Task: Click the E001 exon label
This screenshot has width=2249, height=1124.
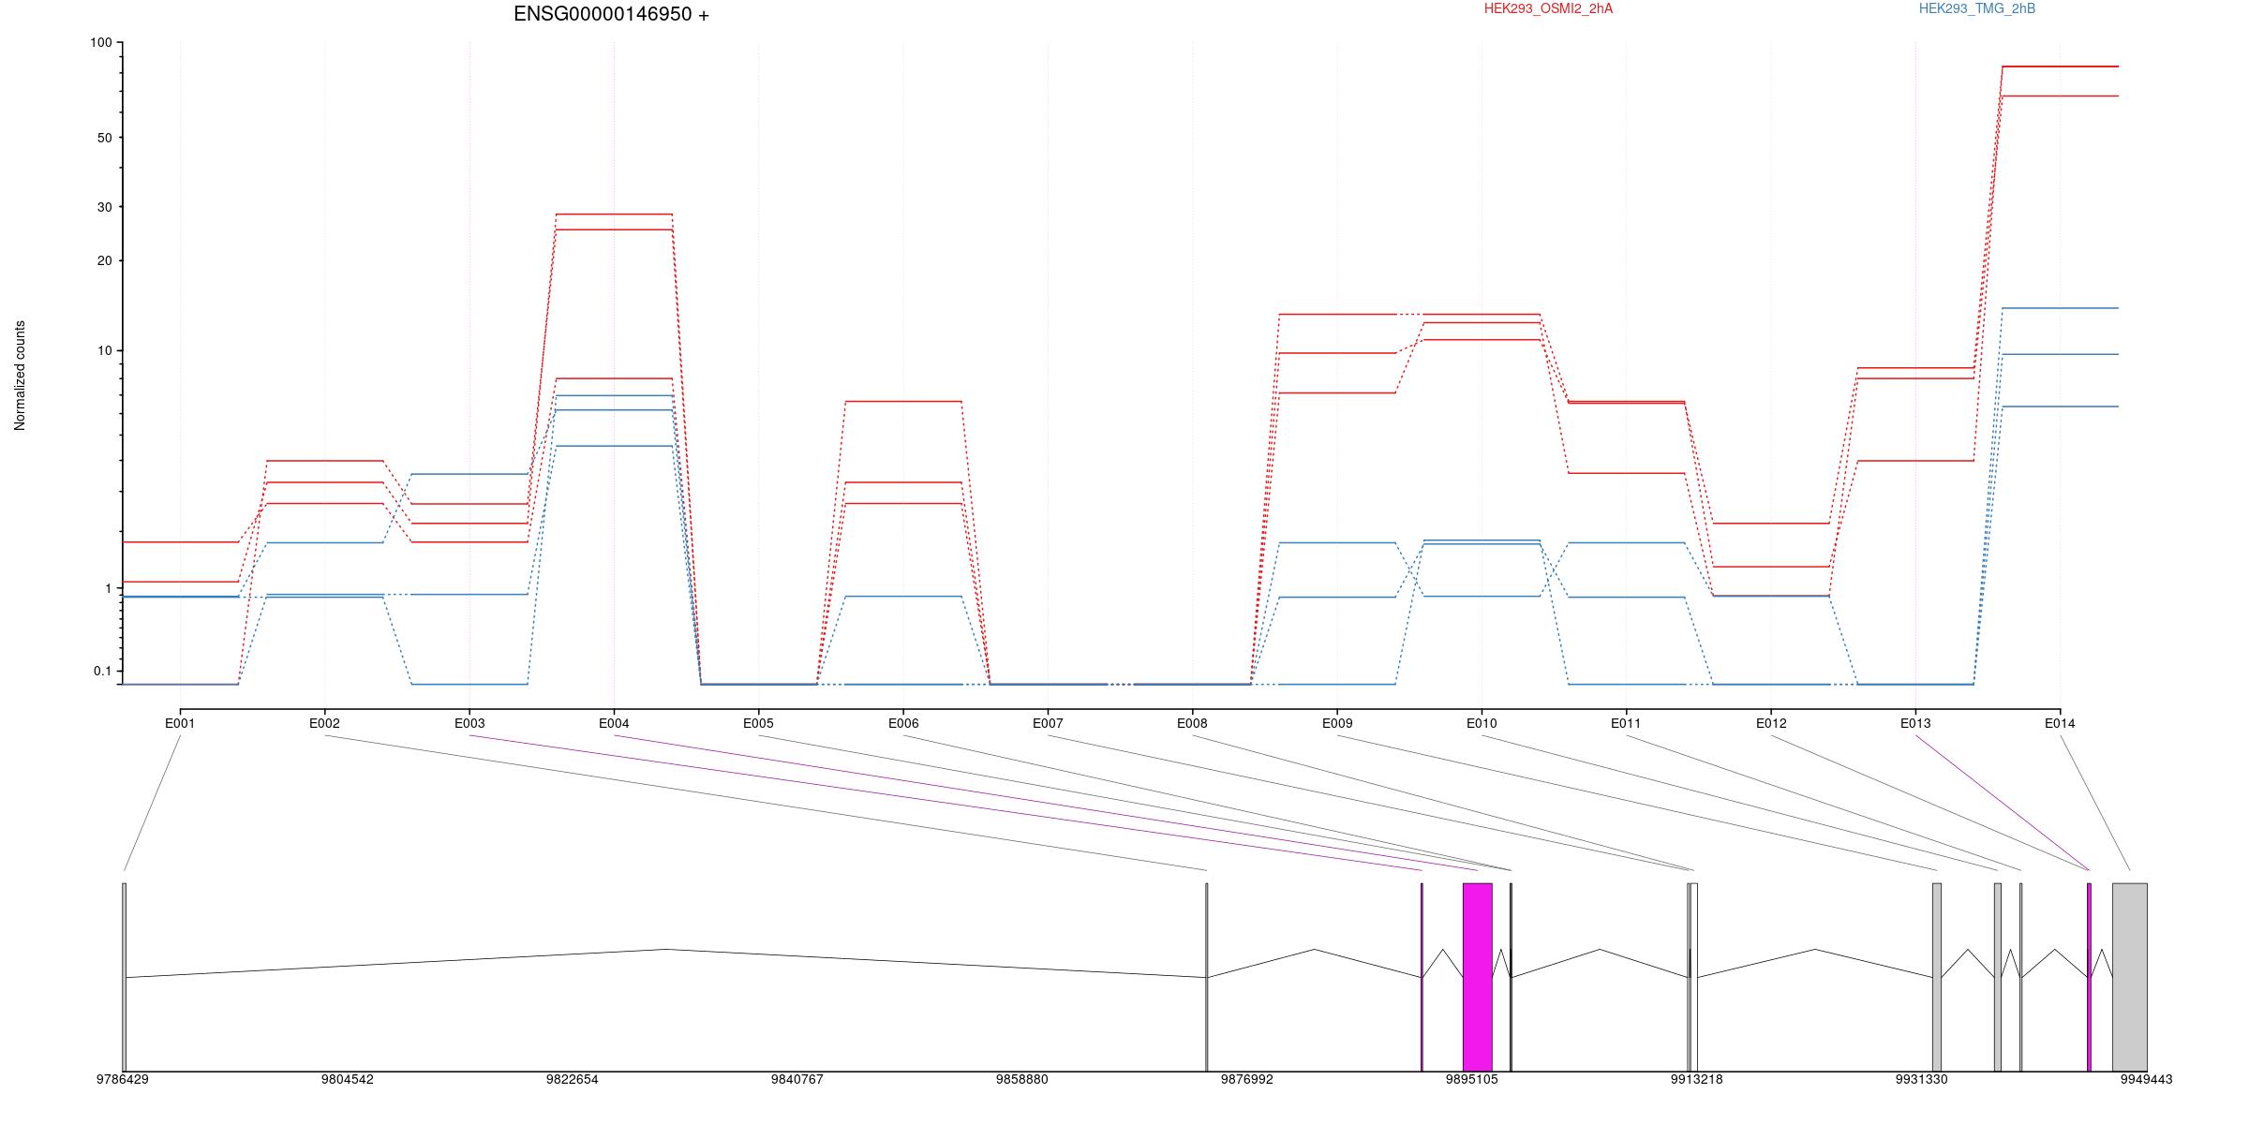Action: pos(180,723)
